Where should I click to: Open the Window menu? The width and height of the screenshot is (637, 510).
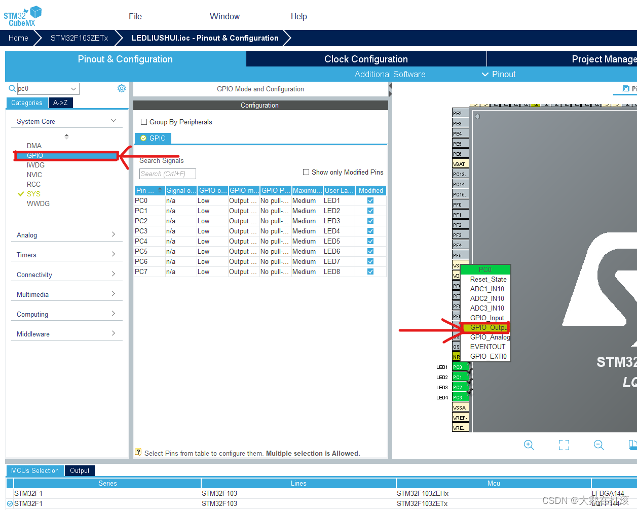click(x=224, y=16)
